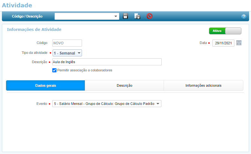Open the Descrição tab
251x154 pixels.
point(124,85)
